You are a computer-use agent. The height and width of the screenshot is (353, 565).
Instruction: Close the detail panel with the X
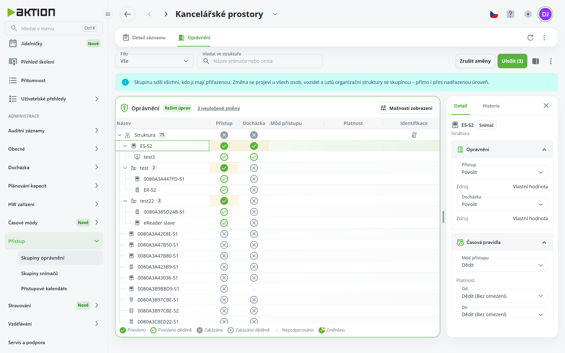546,106
